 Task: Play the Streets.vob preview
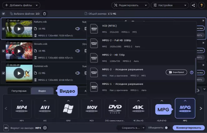point(19,51)
